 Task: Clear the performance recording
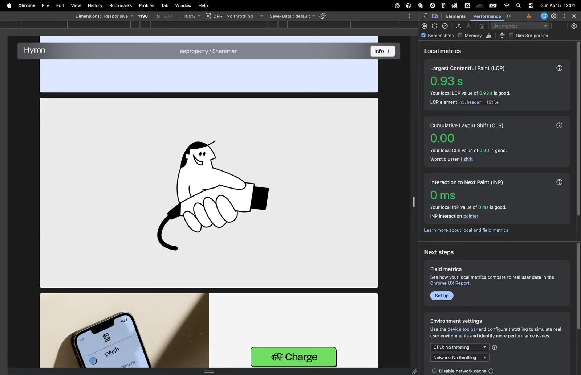tap(445, 26)
